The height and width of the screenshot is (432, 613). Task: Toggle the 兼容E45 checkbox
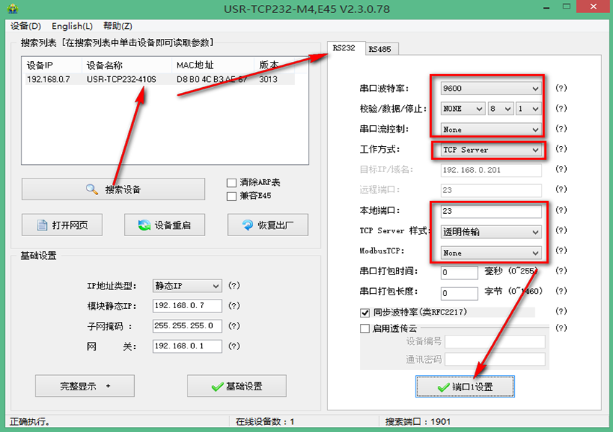pos(231,196)
